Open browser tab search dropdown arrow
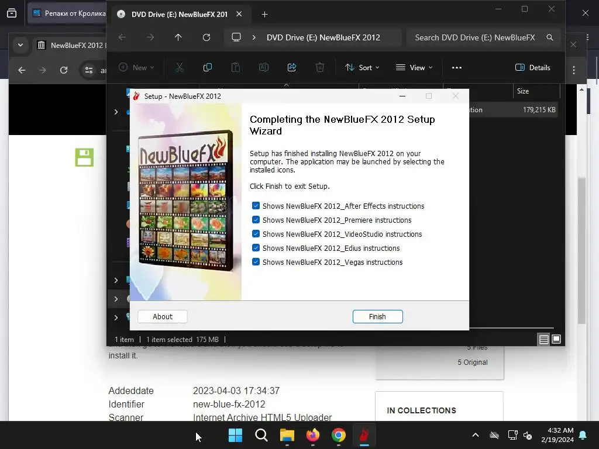The width and height of the screenshot is (599, 449). coord(20,45)
